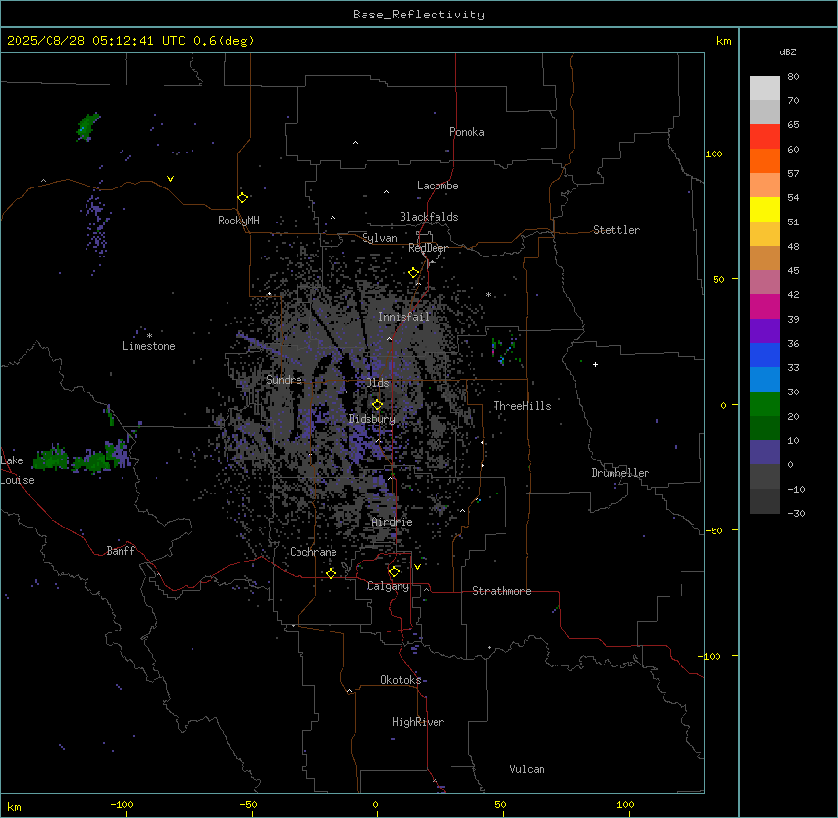Click the yellow diamond marker below RedDeer
The height and width of the screenshot is (818, 838).
[x=414, y=273]
